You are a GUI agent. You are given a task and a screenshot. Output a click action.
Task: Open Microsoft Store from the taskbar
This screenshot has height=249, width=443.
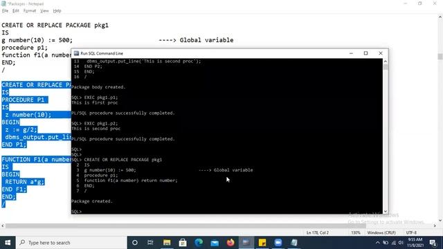pos(183,243)
